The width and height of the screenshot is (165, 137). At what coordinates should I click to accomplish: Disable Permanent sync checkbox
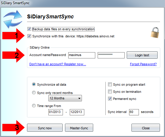point(110,99)
